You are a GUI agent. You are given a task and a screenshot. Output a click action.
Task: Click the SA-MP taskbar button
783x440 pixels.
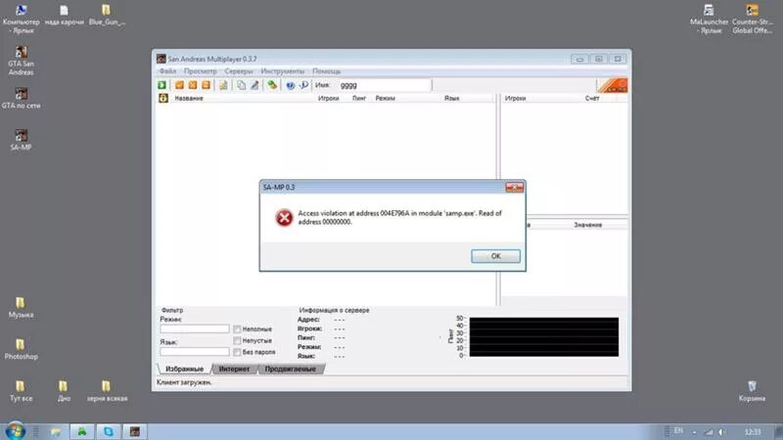click(135, 431)
